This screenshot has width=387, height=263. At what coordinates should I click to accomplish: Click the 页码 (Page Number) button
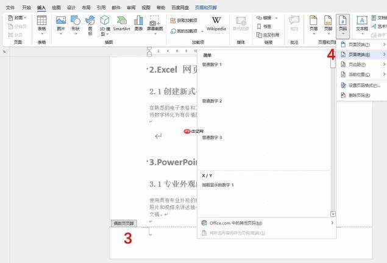point(343,26)
